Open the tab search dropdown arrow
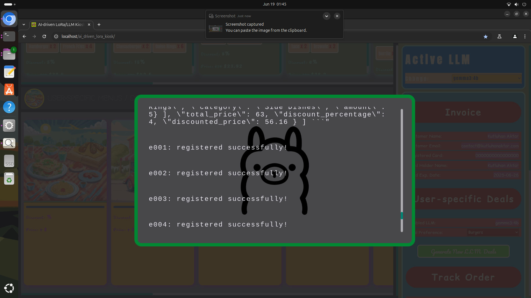Viewport: 531px width, 298px height. point(24,25)
